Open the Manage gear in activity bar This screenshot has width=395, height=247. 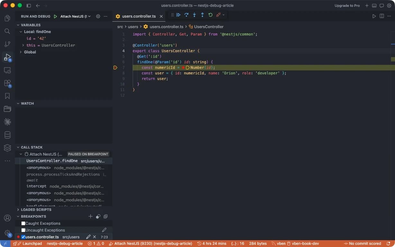pyautogui.click(x=7, y=233)
